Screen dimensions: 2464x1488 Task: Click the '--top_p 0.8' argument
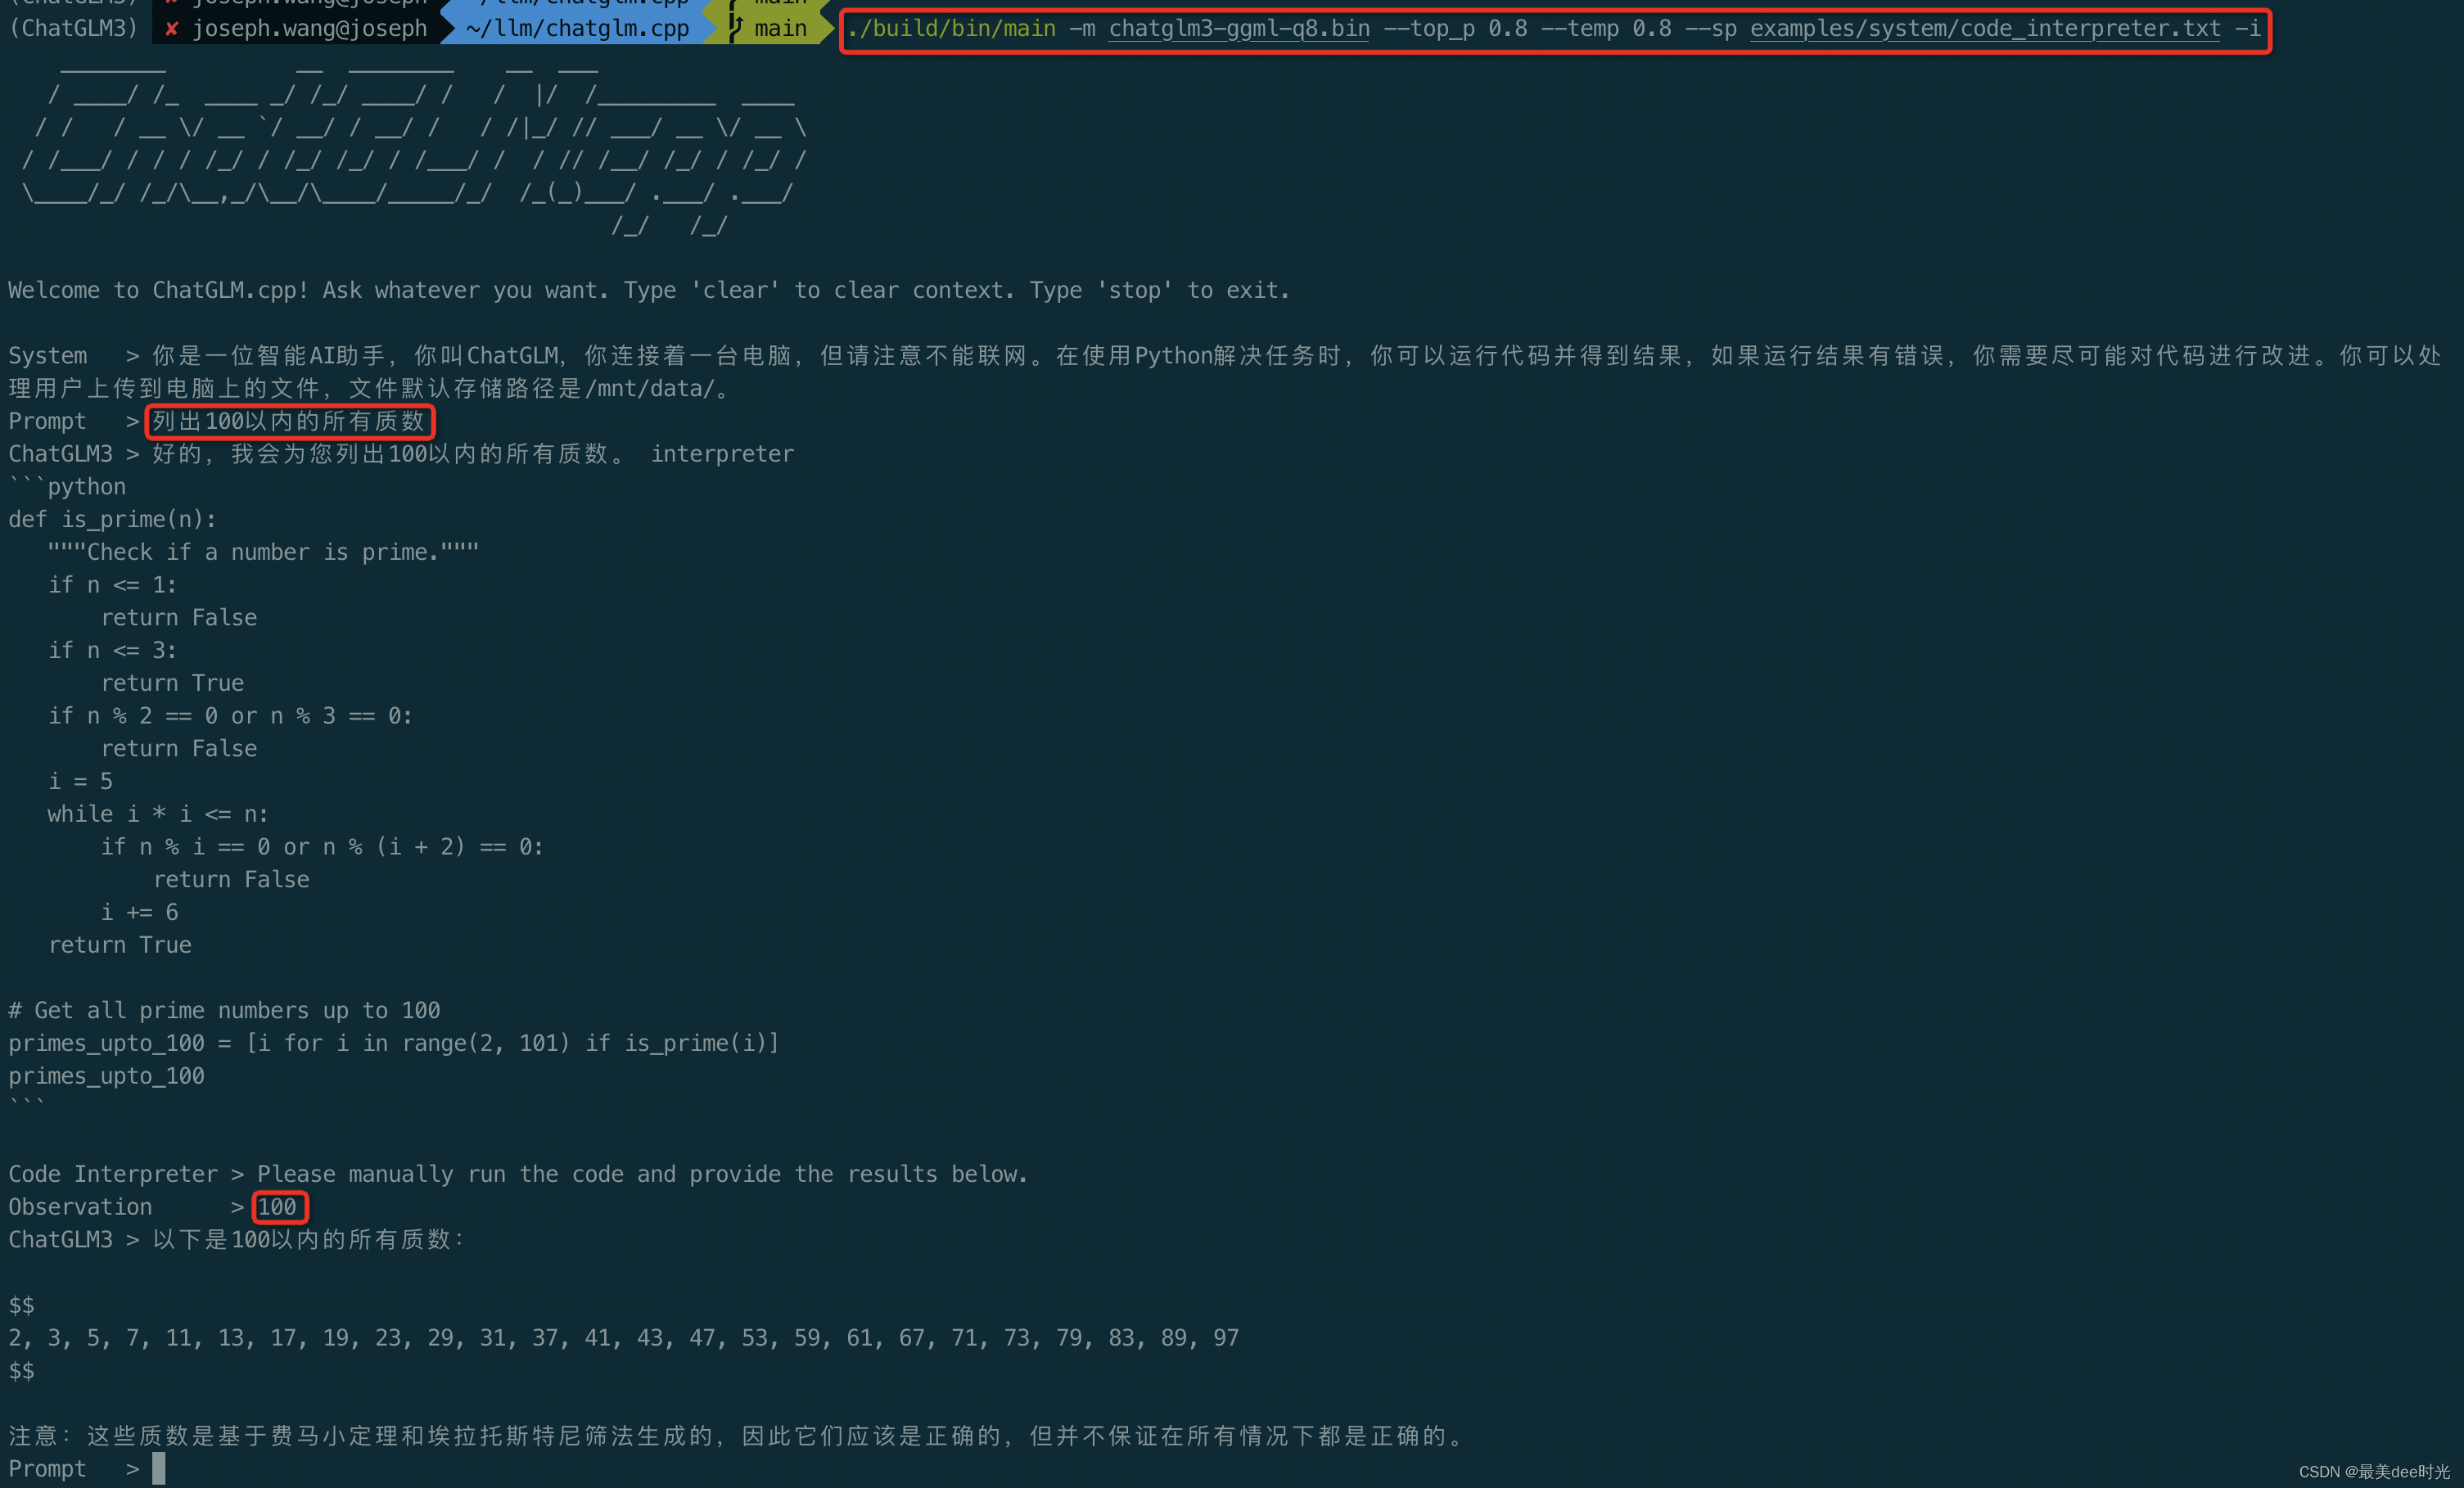point(1455,28)
